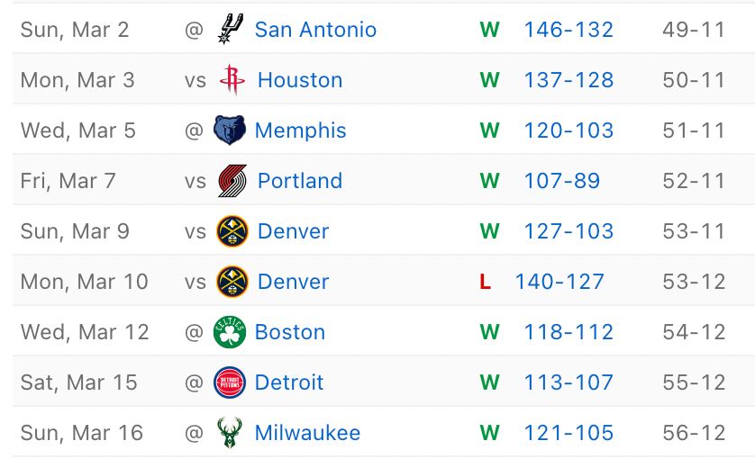Select the Sun, Mar 16 schedule row
The image size is (755, 459).
point(81,433)
